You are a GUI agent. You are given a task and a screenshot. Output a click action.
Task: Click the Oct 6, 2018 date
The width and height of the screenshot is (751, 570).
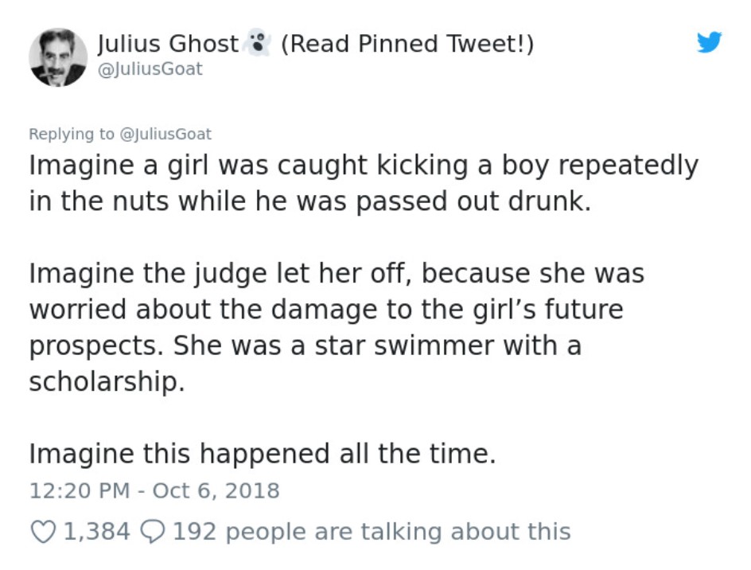point(216,490)
